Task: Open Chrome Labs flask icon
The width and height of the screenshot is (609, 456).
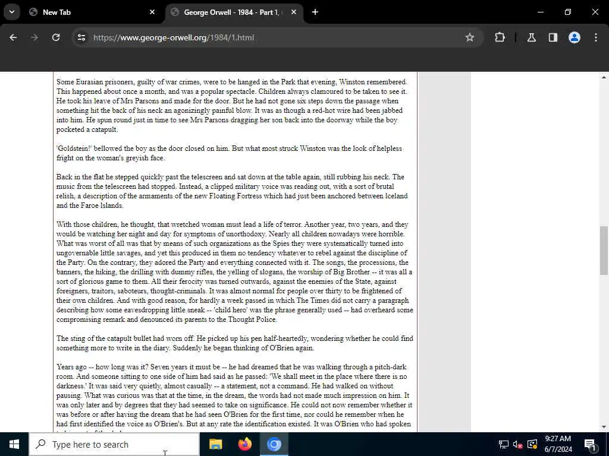Action: (x=532, y=37)
